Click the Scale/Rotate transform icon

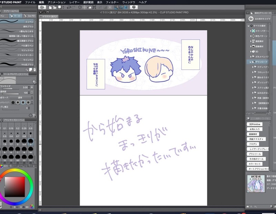point(94,7)
